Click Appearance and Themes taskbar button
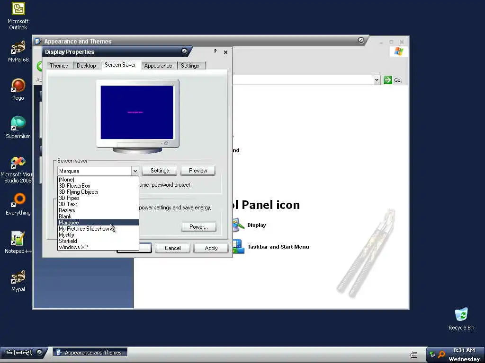The width and height of the screenshot is (485, 363). (90, 353)
